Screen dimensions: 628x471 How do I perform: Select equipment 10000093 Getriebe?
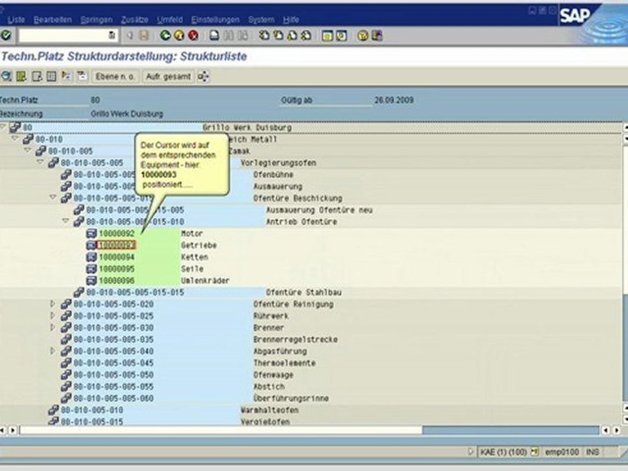pyautogui.click(x=116, y=245)
